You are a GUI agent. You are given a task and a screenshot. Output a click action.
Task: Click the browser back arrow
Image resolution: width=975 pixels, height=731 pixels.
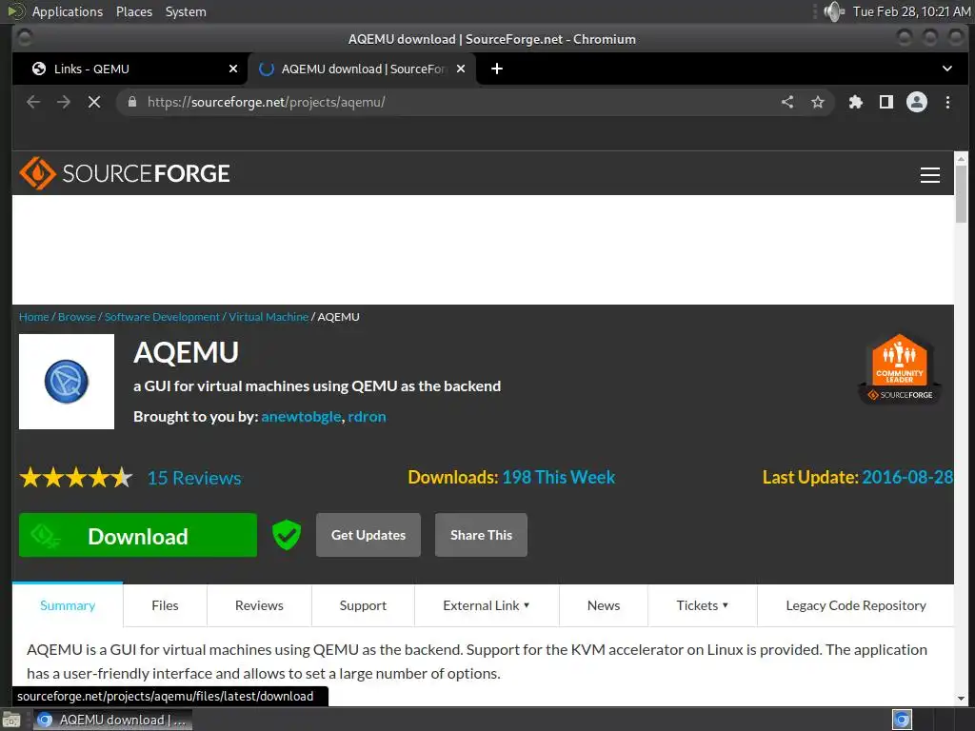point(33,102)
